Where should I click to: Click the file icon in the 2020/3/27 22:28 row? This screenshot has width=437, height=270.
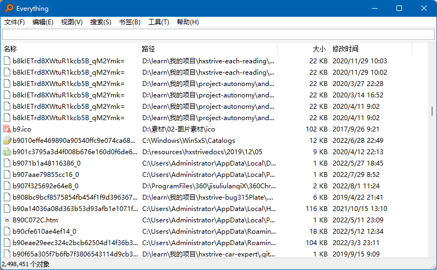[7, 84]
